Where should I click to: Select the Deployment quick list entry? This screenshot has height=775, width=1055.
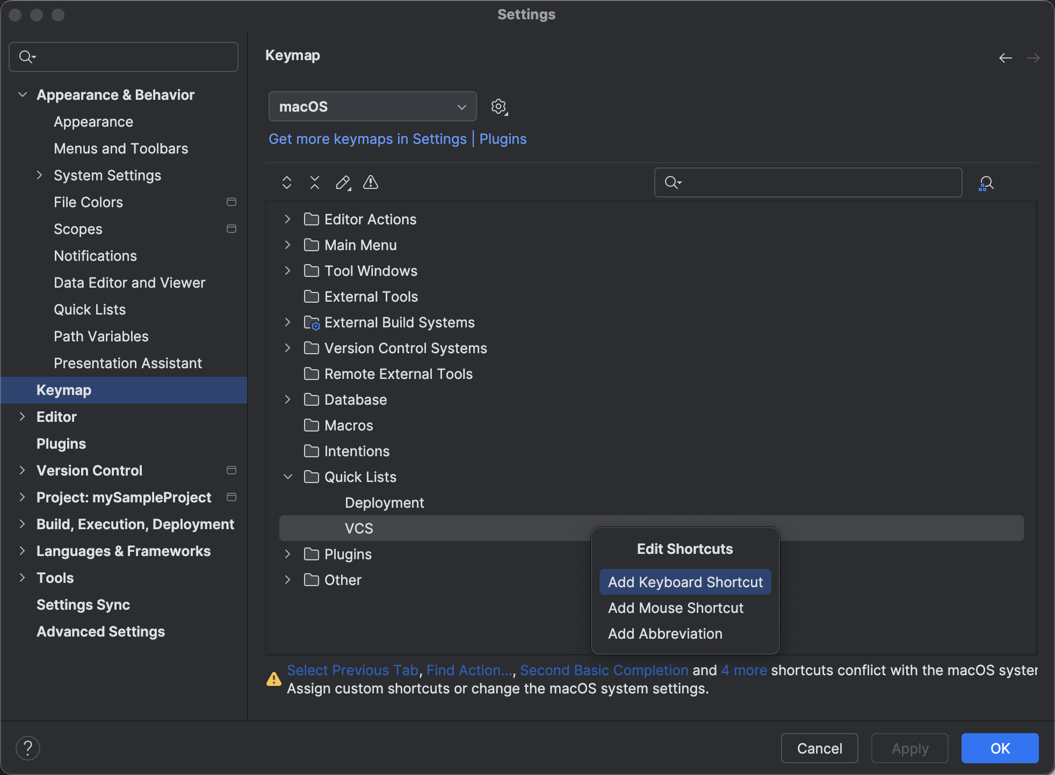pyautogui.click(x=384, y=502)
